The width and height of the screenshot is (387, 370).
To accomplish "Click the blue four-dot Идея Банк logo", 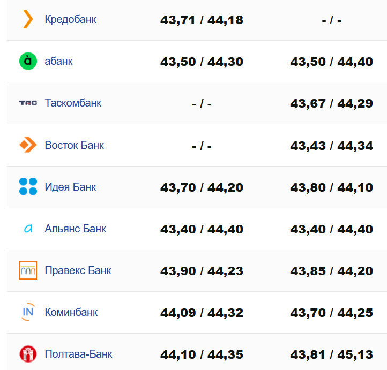I will (28, 187).
